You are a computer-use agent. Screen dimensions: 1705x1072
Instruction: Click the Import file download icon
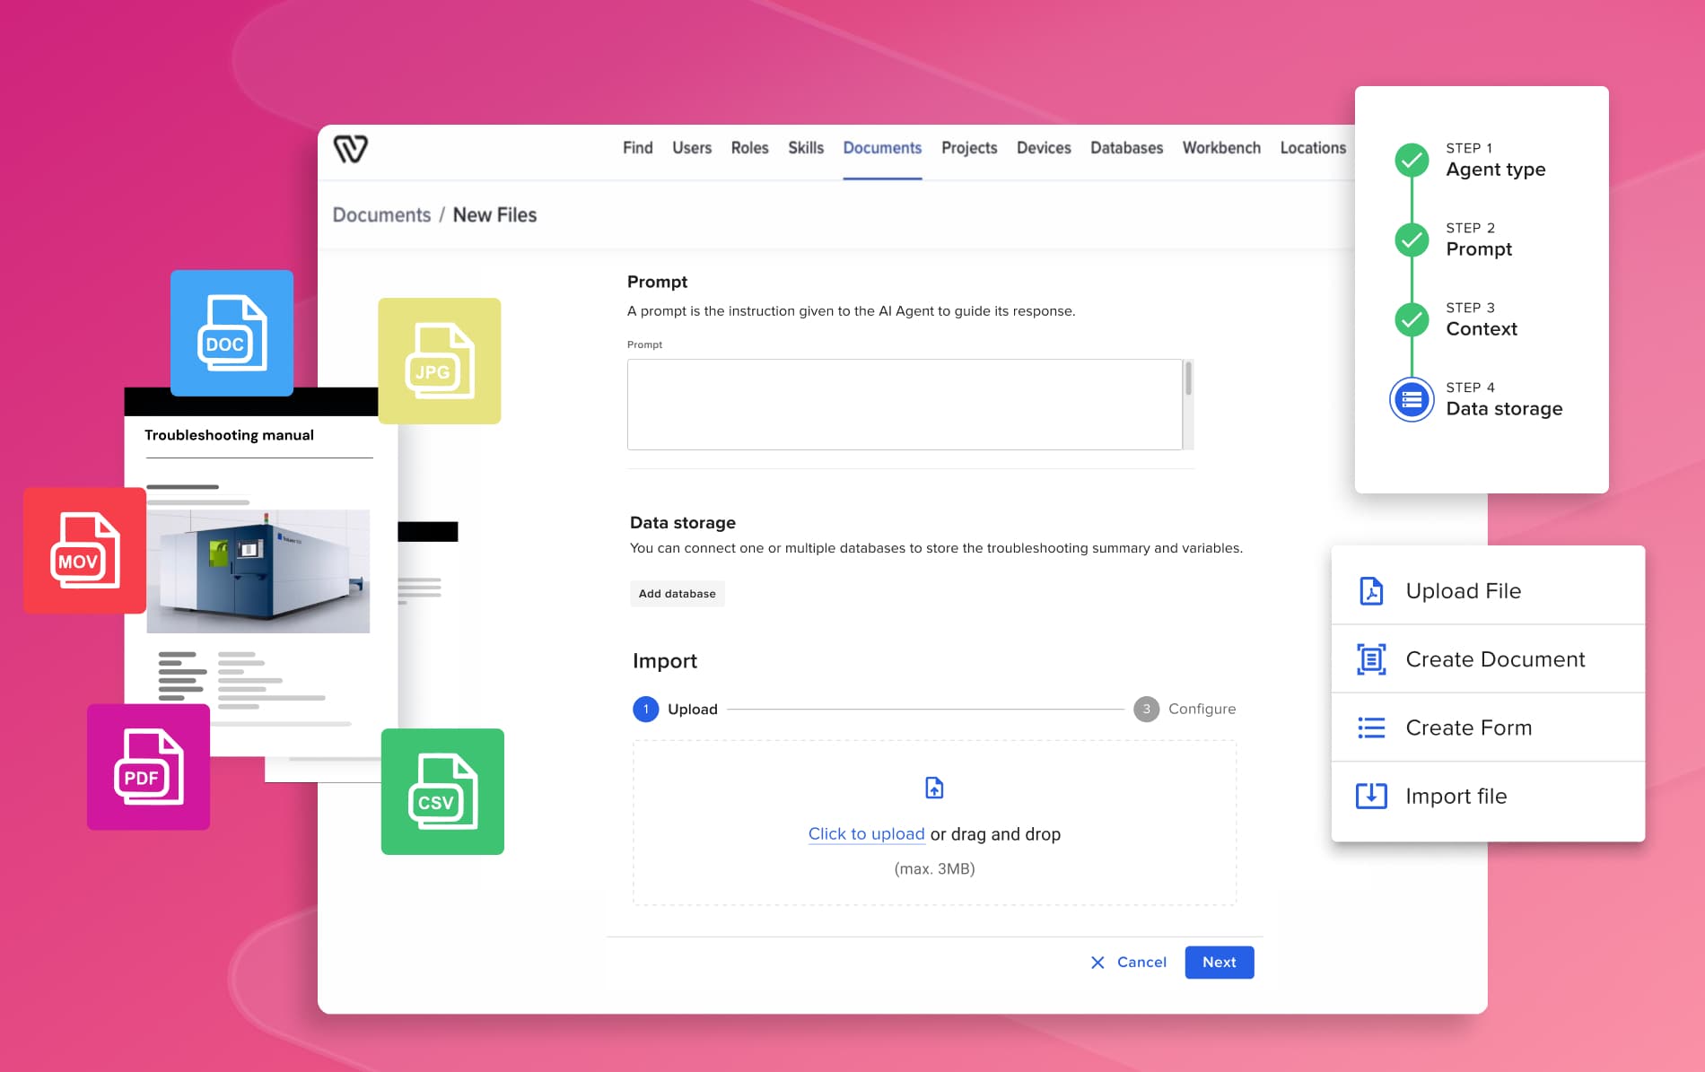pyautogui.click(x=1370, y=796)
